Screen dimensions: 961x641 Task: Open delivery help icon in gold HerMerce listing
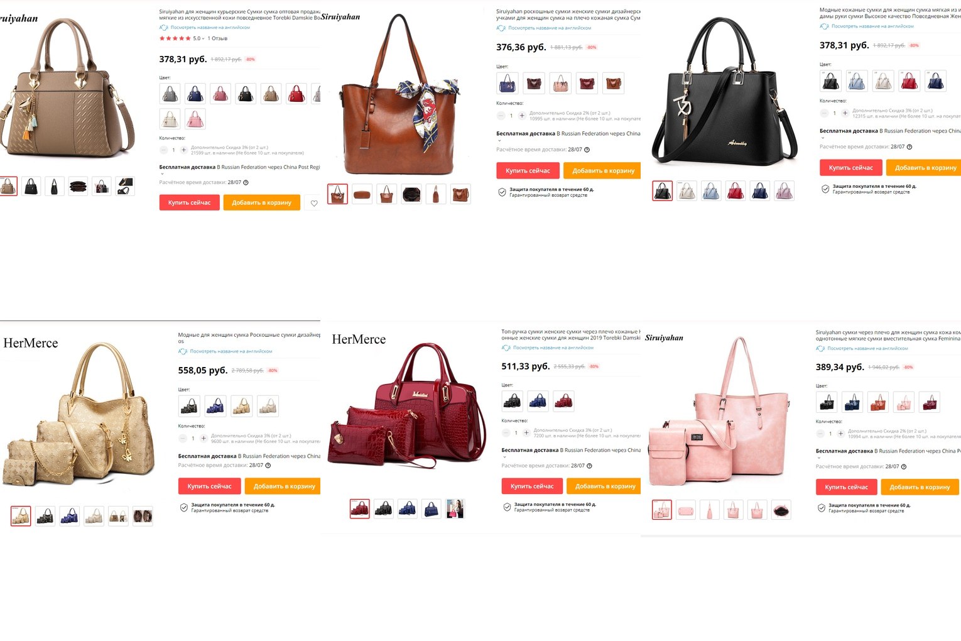268,466
